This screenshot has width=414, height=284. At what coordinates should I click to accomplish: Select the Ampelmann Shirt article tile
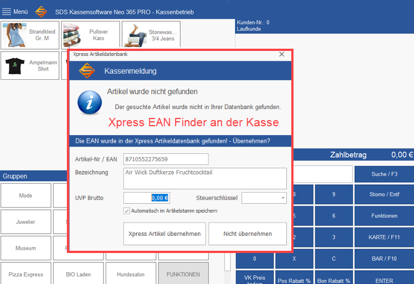tap(29, 66)
